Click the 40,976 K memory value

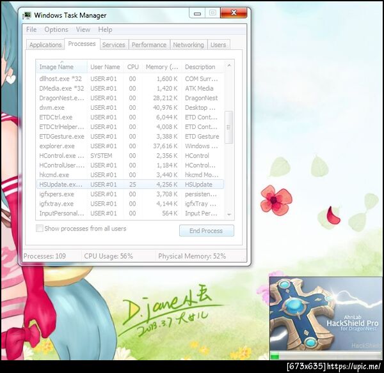(x=165, y=107)
